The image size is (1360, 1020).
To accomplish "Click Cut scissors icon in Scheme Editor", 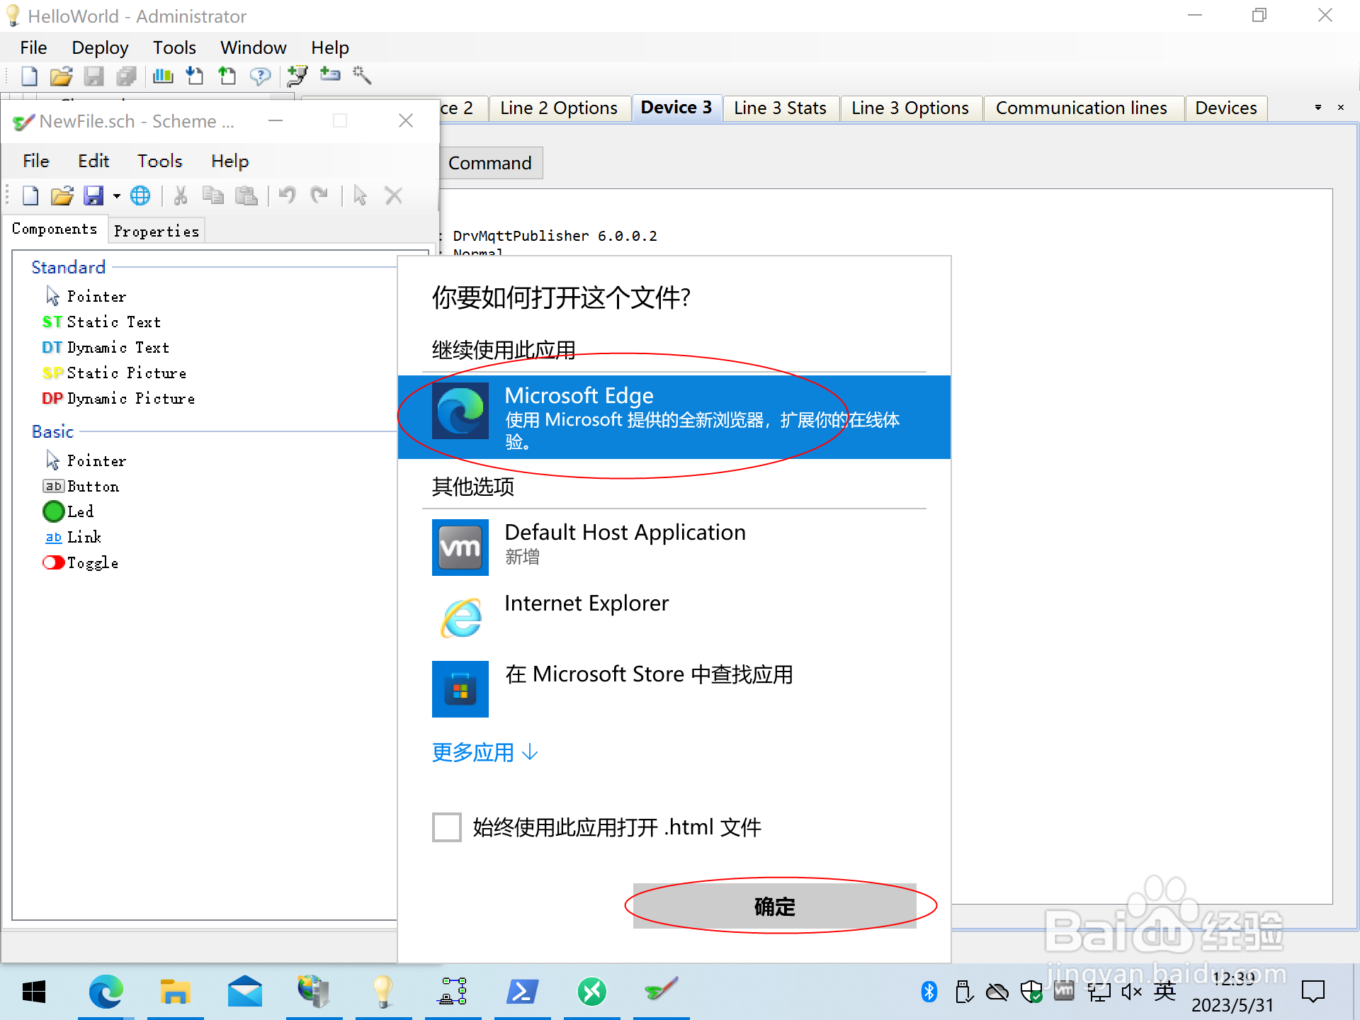I will (181, 195).
